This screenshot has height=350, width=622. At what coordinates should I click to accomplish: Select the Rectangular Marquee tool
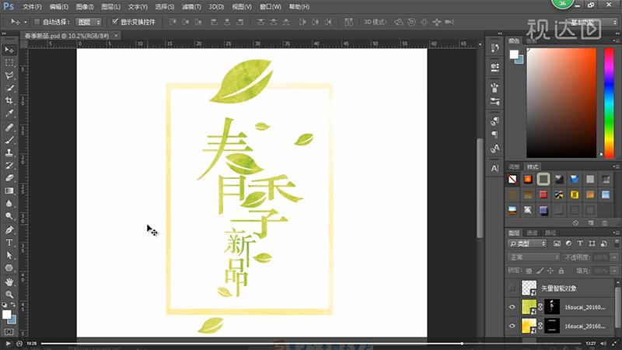pyautogui.click(x=9, y=63)
